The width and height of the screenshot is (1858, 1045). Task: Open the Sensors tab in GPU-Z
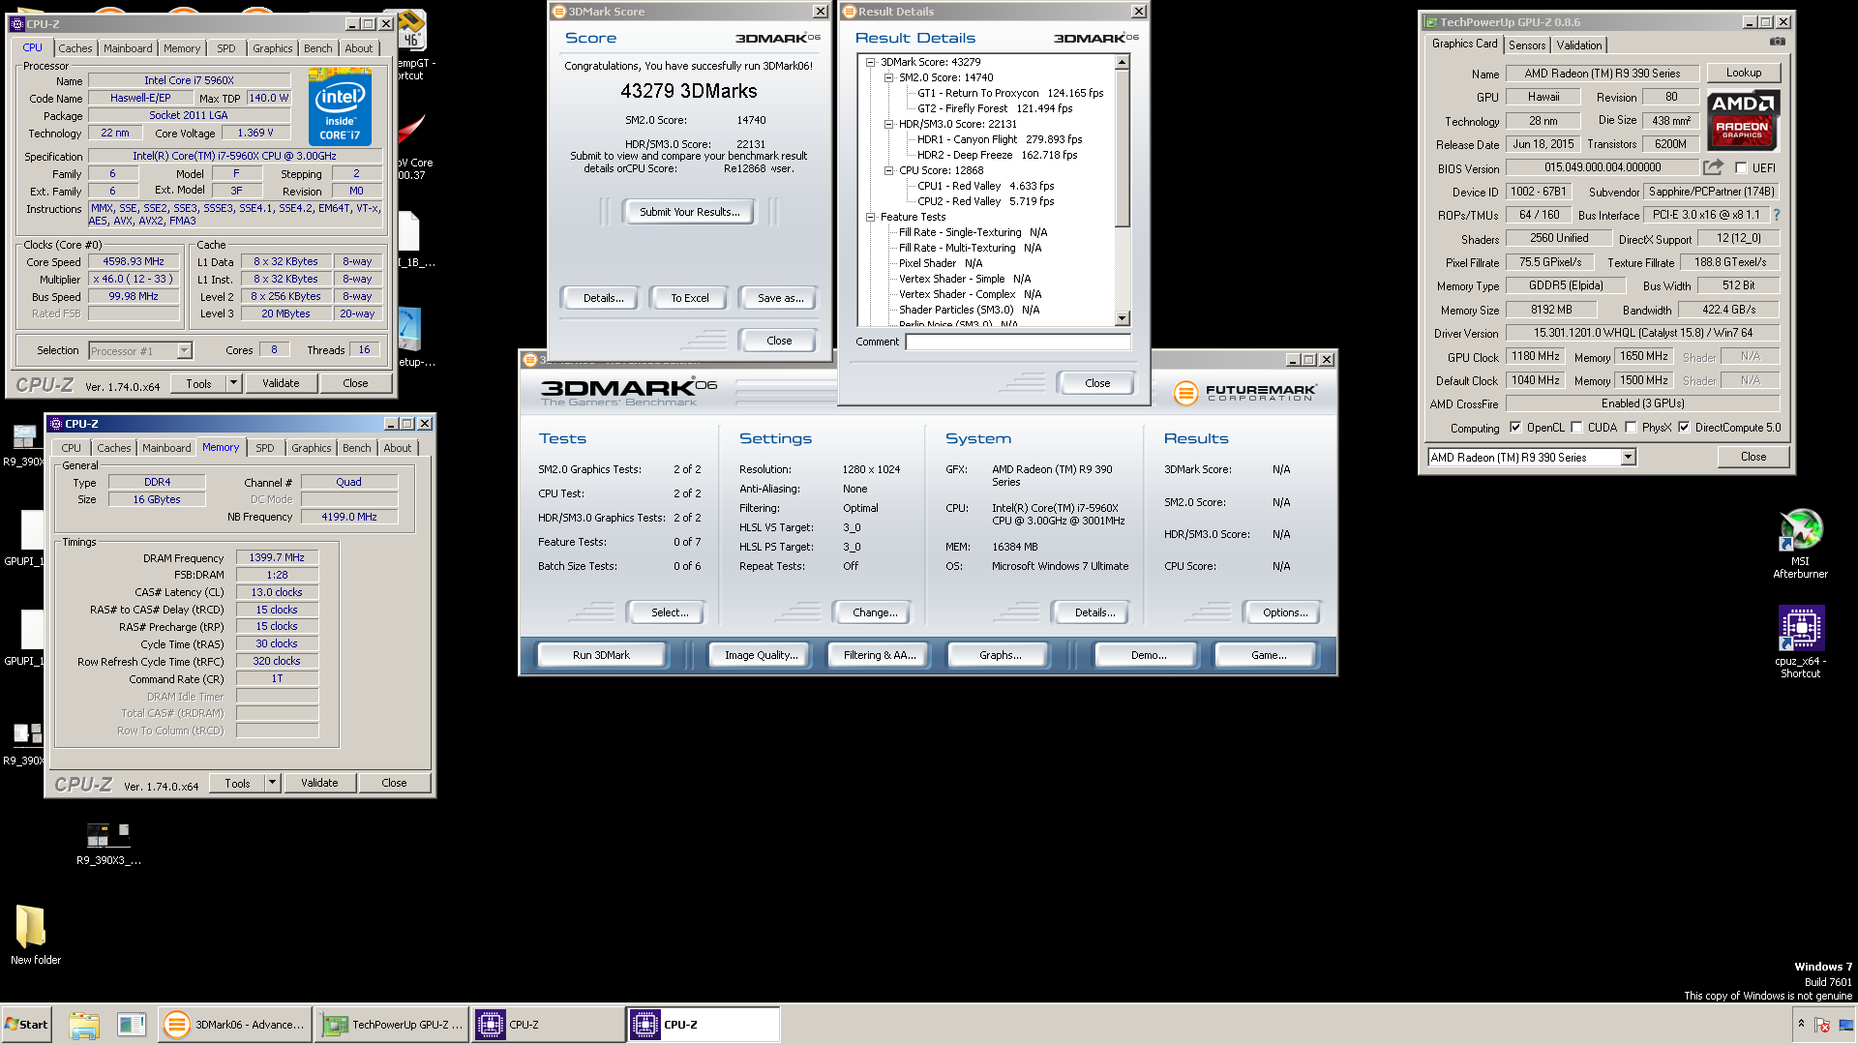click(x=1527, y=45)
